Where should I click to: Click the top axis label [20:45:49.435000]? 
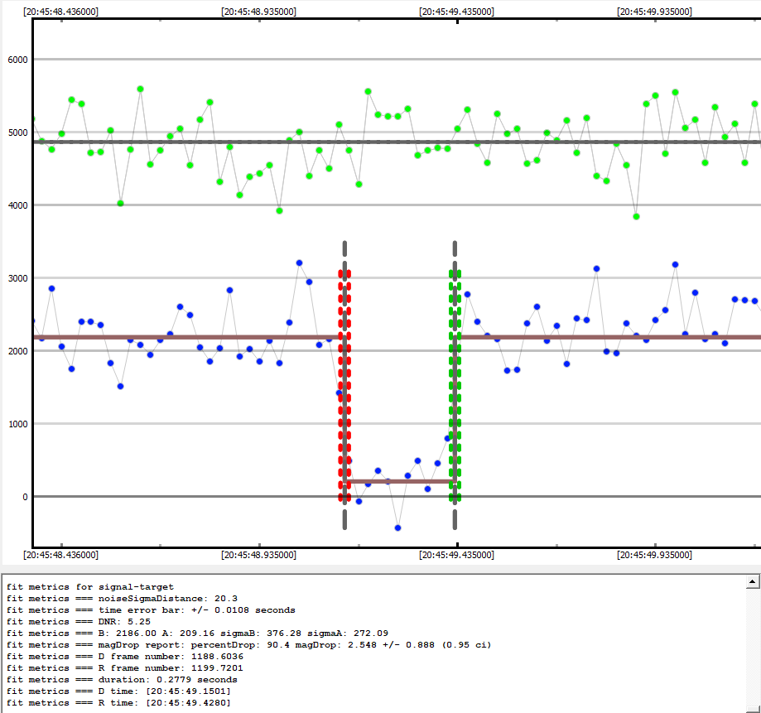click(457, 11)
